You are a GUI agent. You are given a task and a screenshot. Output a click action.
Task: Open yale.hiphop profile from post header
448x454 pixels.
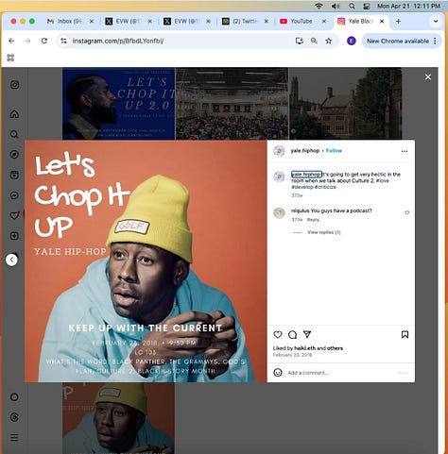[x=305, y=151]
